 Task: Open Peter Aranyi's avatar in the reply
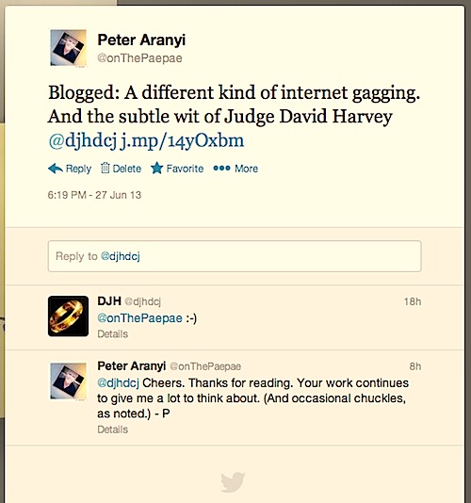[69, 381]
